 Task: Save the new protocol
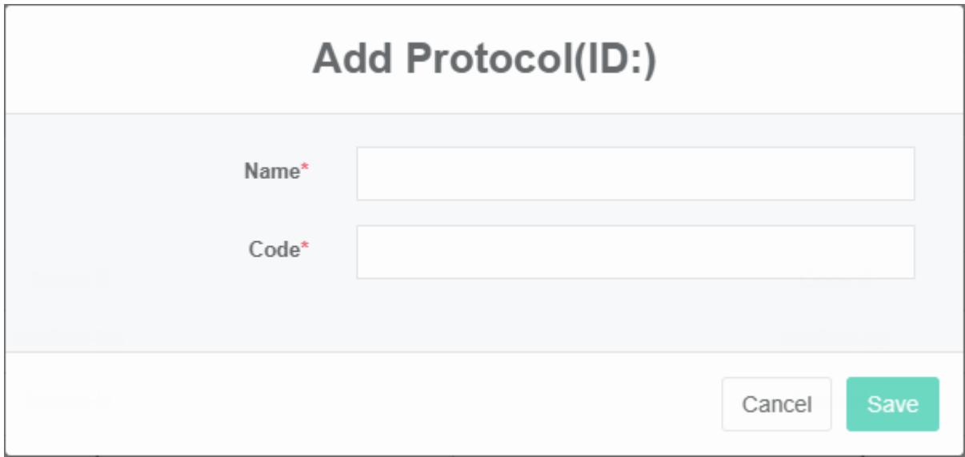(892, 404)
